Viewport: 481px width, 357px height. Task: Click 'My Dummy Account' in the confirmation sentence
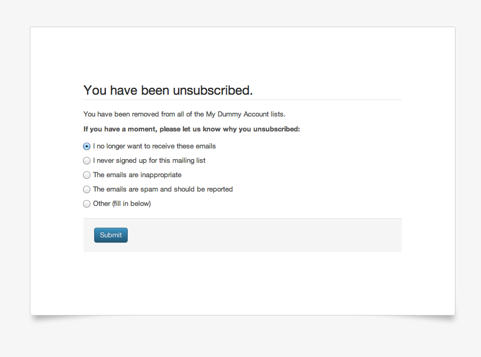237,114
